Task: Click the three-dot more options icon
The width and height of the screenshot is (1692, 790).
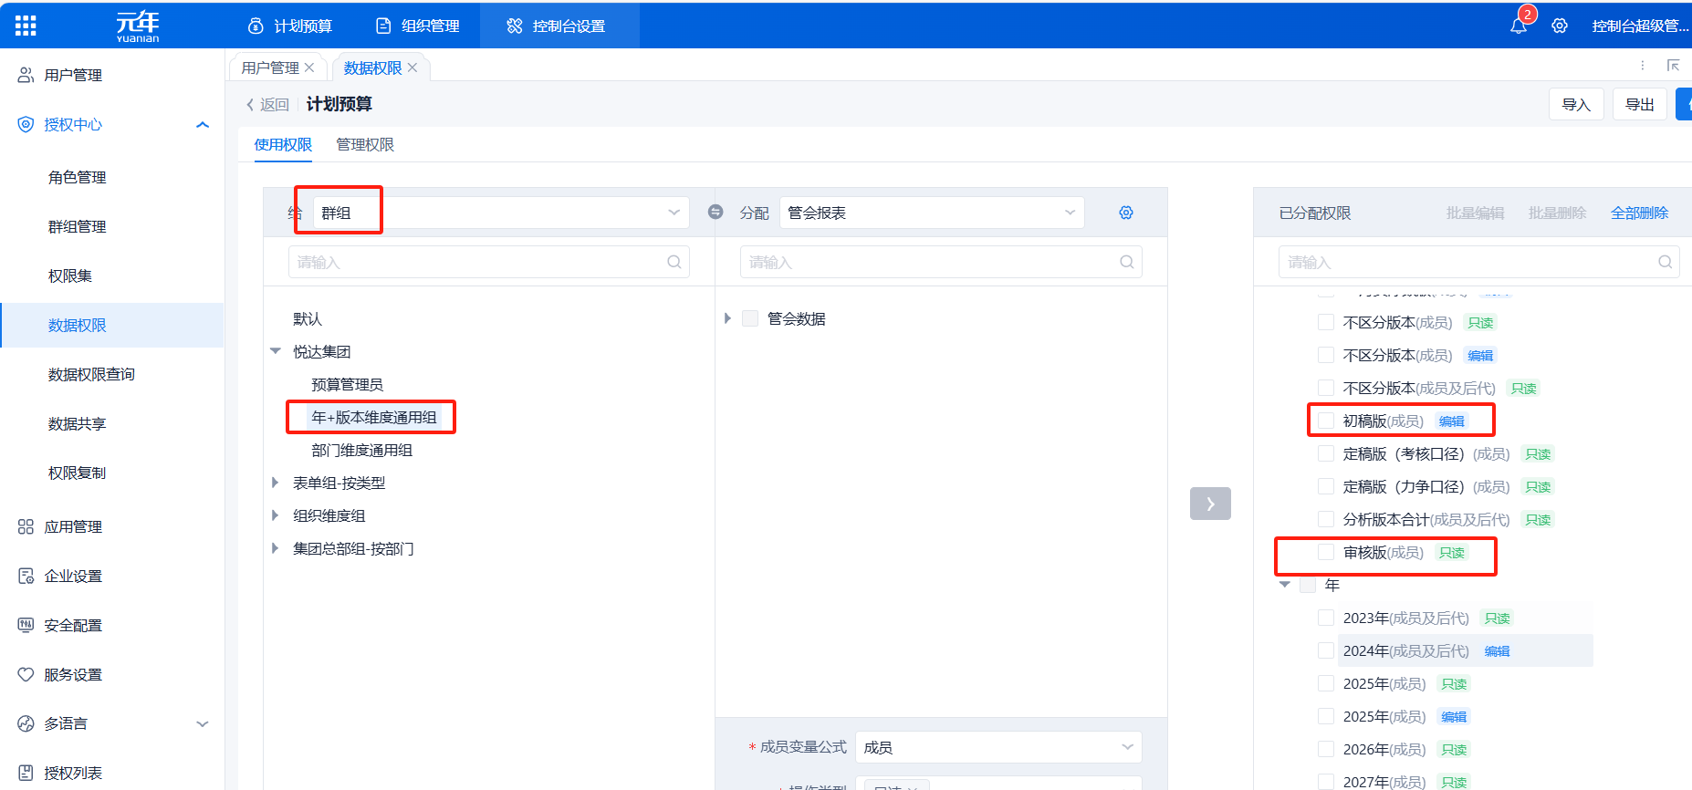Action: [1643, 66]
